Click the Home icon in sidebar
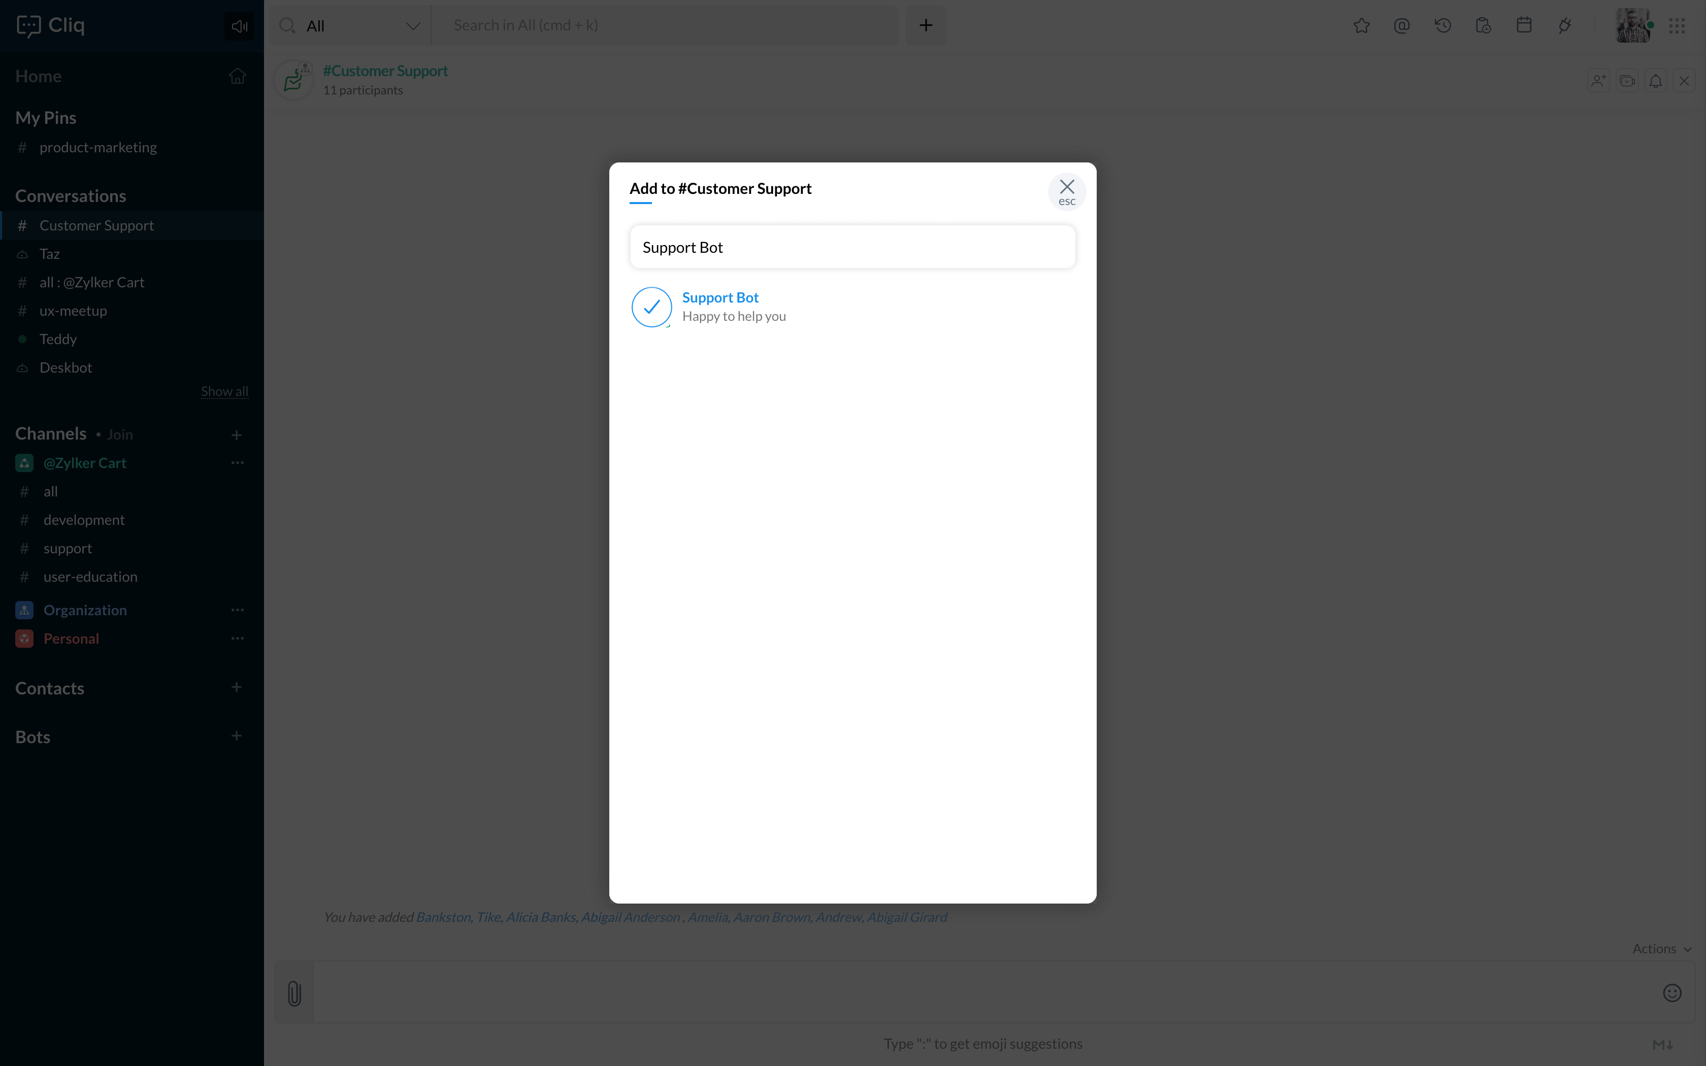 coord(237,76)
